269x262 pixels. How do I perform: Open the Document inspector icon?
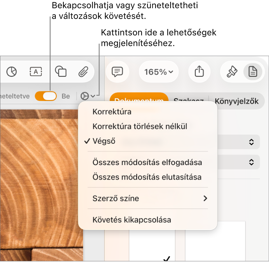253,72
